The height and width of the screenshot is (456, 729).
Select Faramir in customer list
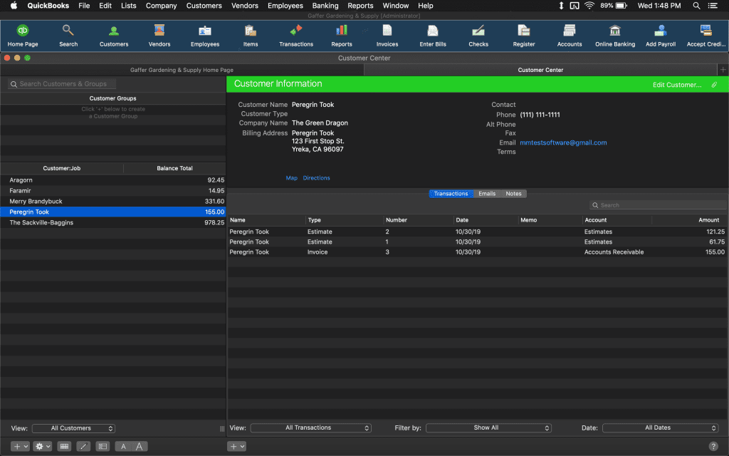(113, 191)
